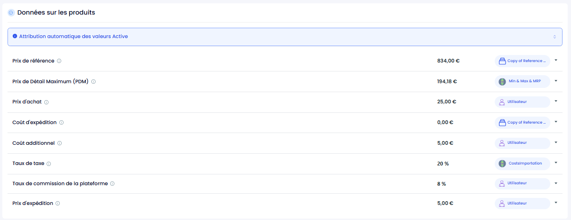The width and height of the screenshot is (571, 220).
Task: Expand source dropdown for Taux de taxe
Action: pyautogui.click(x=556, y=163)
